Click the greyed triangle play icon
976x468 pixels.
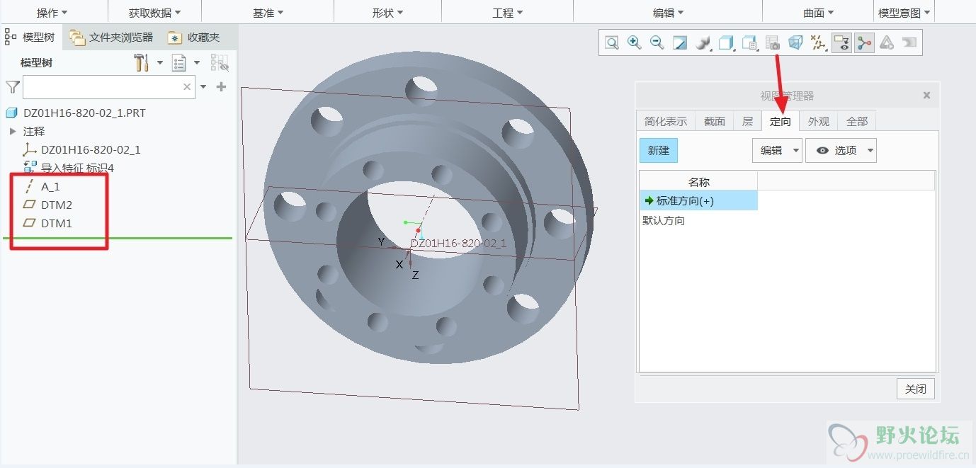(887, 43)
